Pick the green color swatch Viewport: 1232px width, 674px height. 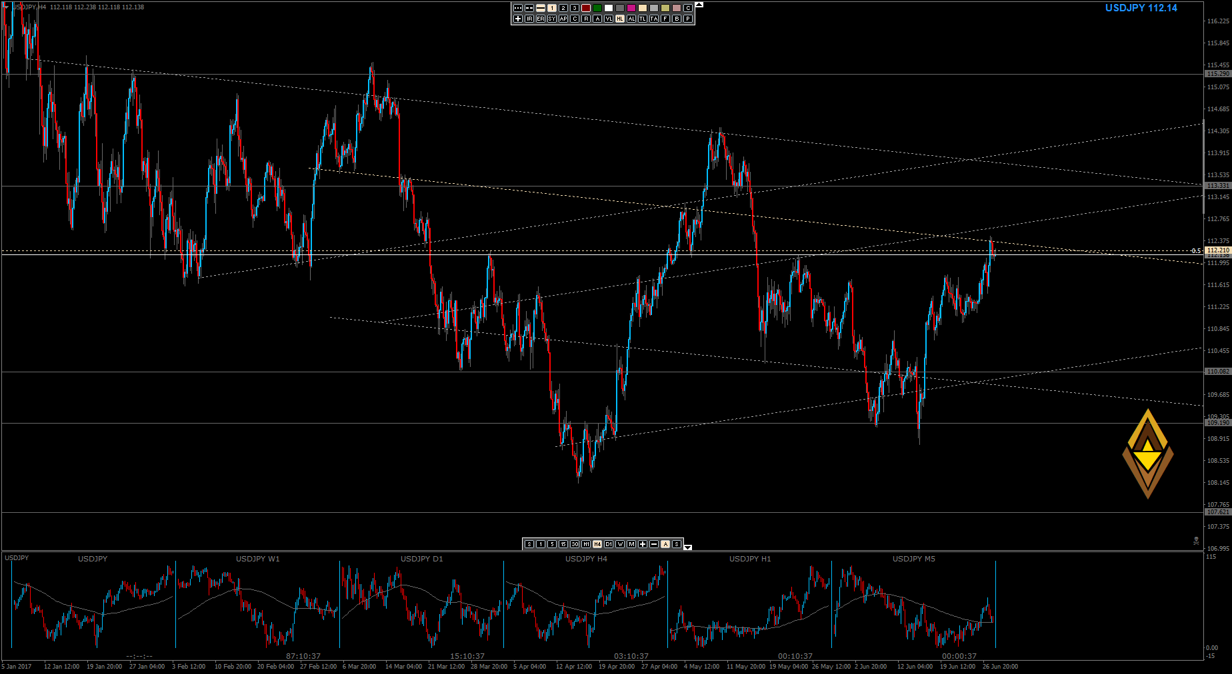click(597, 8)
